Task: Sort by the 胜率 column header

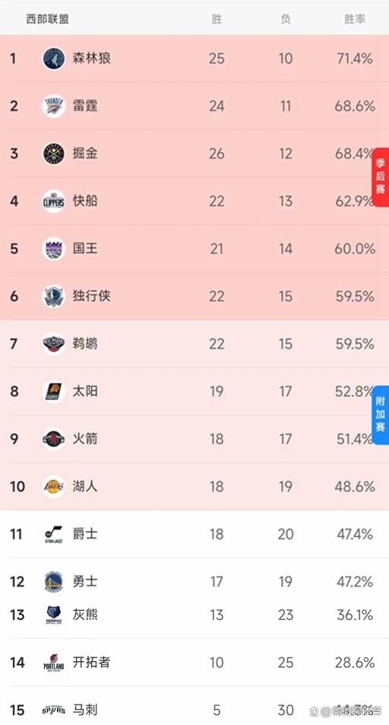Action: tap(354, 19)
